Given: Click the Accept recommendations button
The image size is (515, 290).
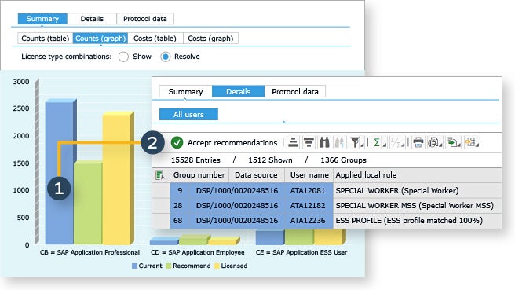Looking at the screenshot, I should 224,143.
